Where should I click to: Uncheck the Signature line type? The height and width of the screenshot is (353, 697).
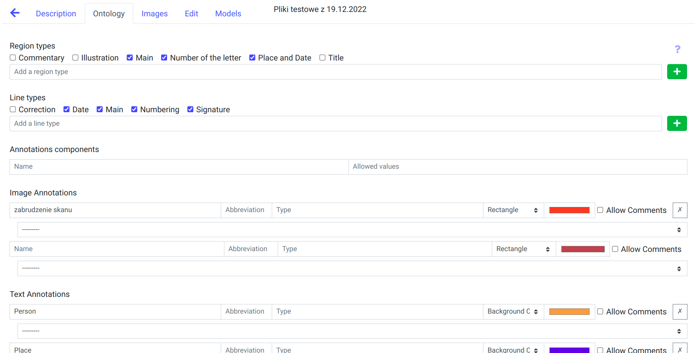pyautogui.click(x=191, y=109)
